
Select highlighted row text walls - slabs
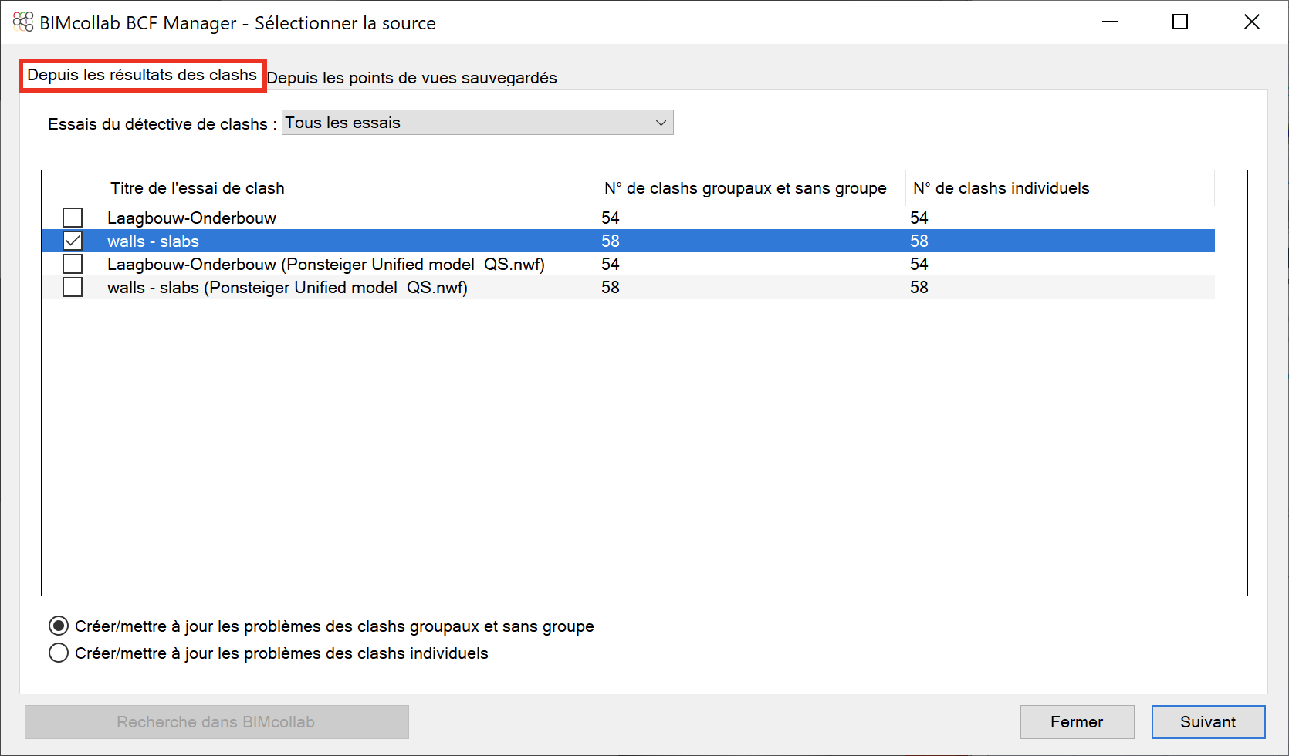tap(153, 241)
